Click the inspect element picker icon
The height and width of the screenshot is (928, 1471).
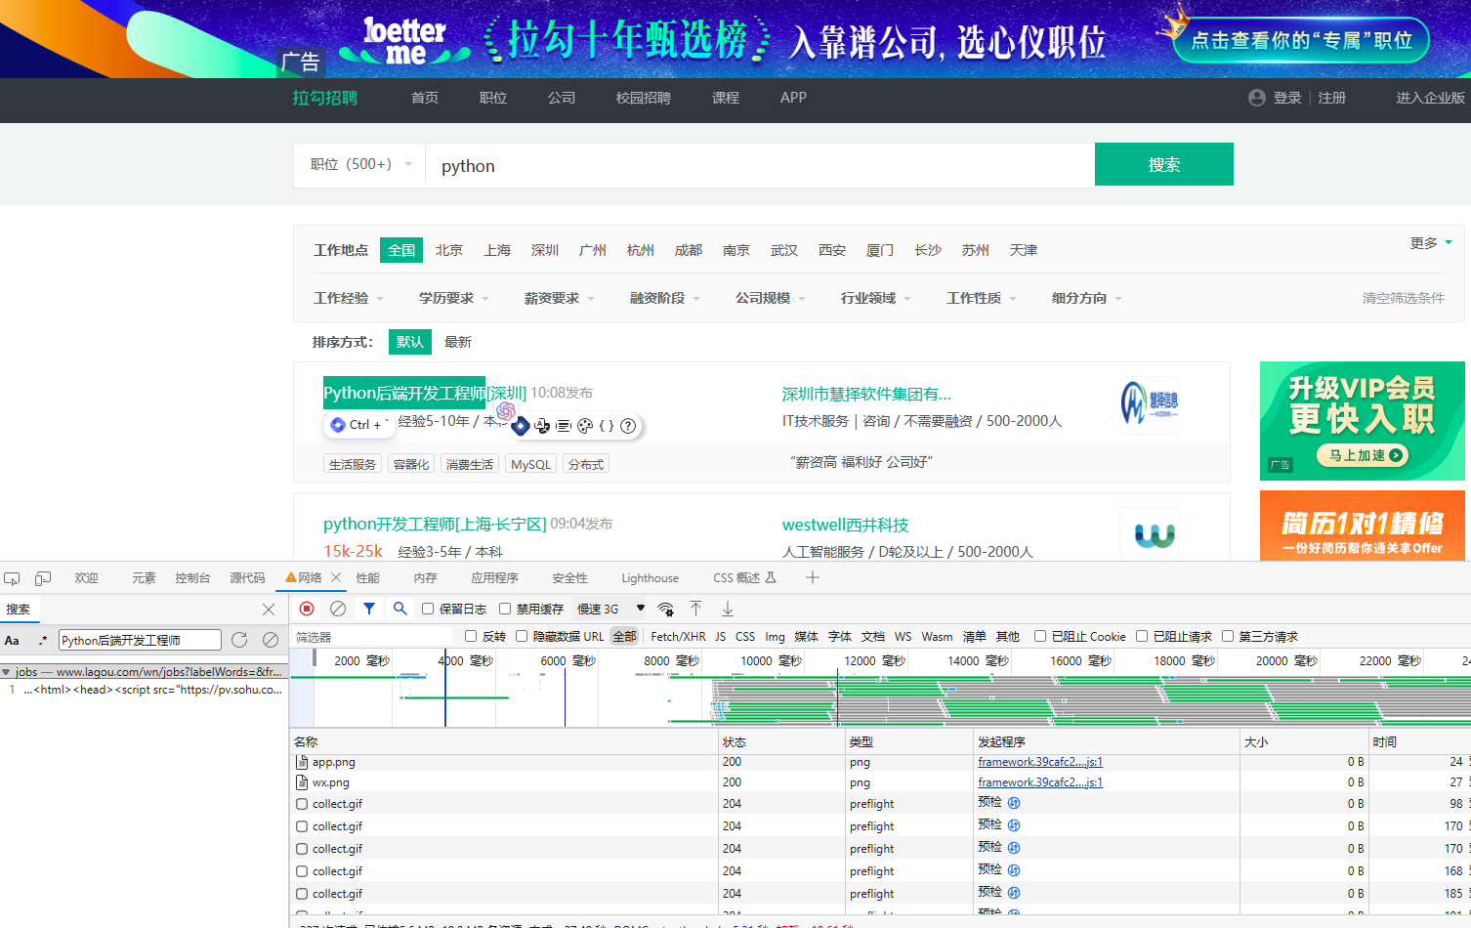pyautogui.click(x=12, y=578)
